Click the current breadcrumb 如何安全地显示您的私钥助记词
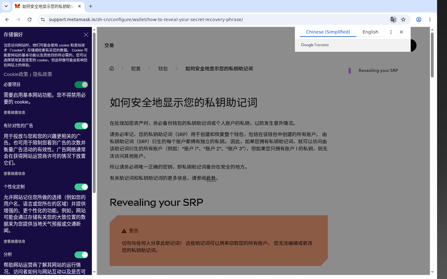The height and width of the screenshot is (279, 447). tap(219, 69)
